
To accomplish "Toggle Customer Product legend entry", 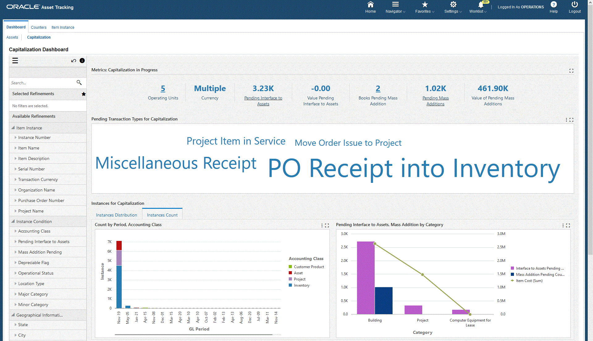I will click(309, 267).
